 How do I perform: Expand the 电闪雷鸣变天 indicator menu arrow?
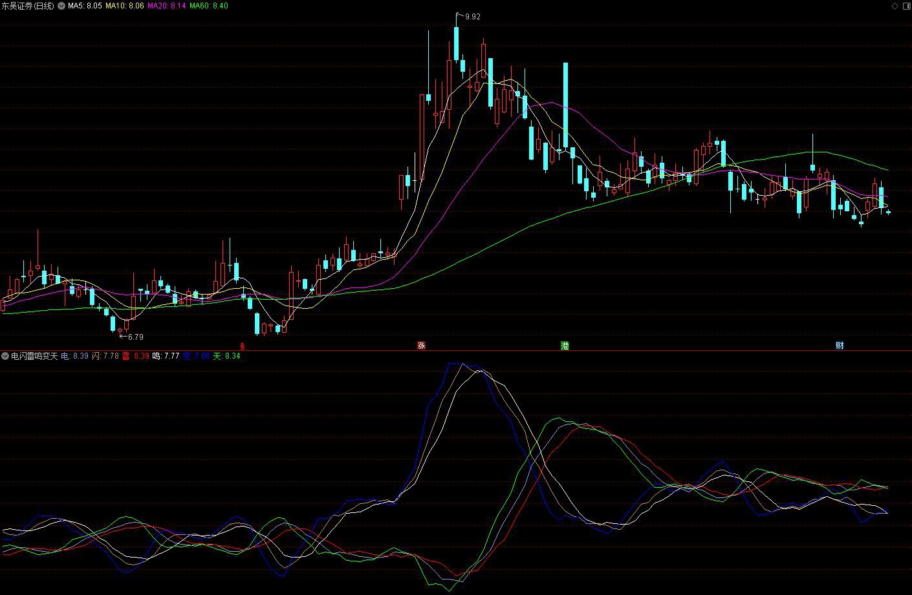point(5,356)
